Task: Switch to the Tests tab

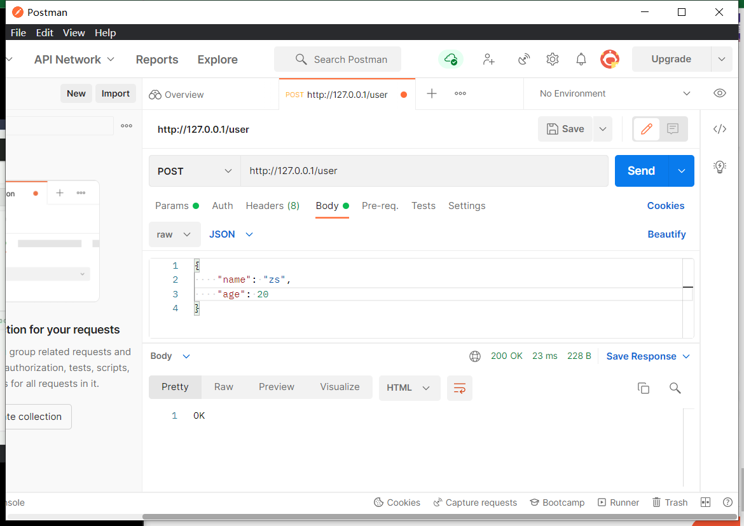Action: (x=424, y=206)
